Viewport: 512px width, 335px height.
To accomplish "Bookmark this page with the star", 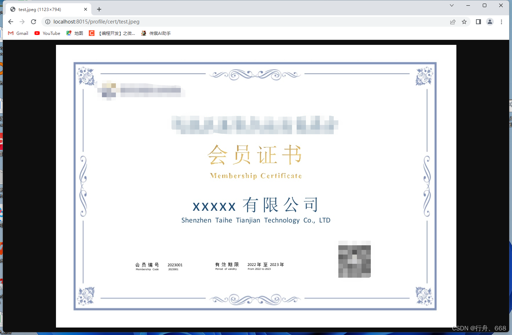I will point(464,22).
